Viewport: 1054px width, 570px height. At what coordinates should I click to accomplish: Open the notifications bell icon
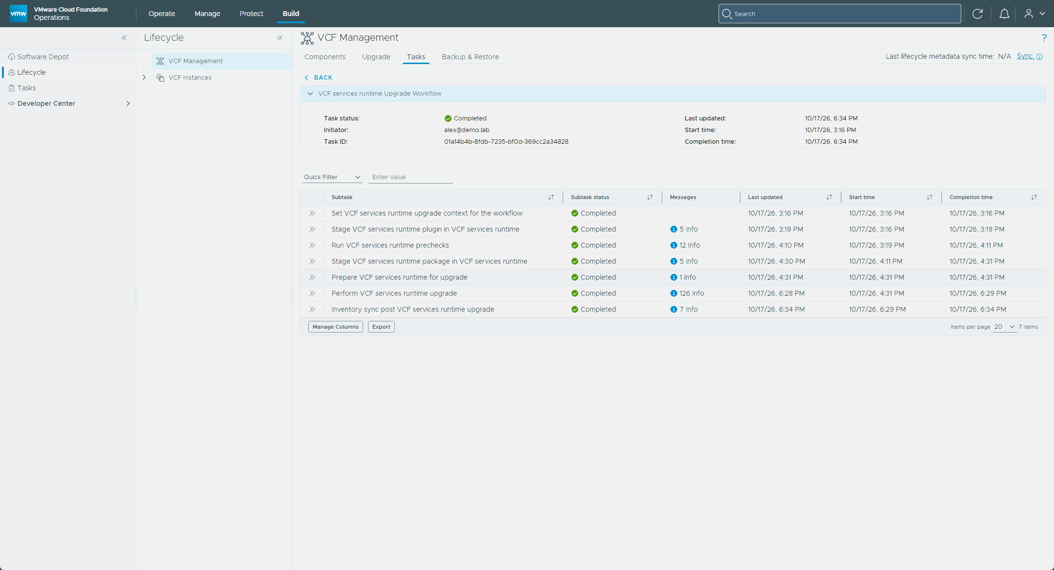point(1004,14)
